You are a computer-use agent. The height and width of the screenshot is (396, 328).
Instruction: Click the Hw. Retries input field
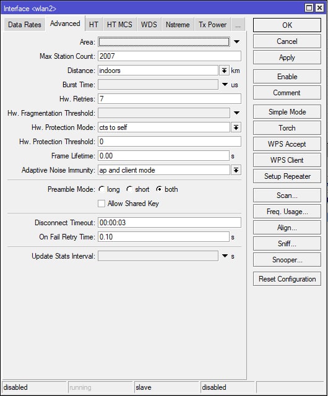170,99
